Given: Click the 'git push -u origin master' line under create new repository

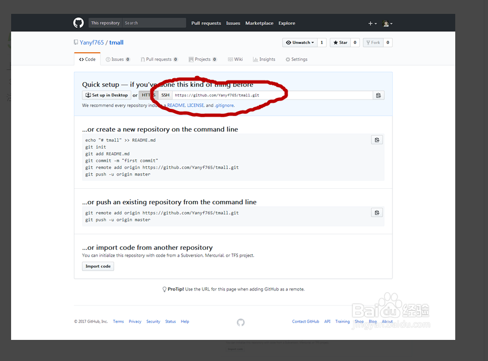Looking at the screenshot, I should pyautogui.click(x=118, y=174).
